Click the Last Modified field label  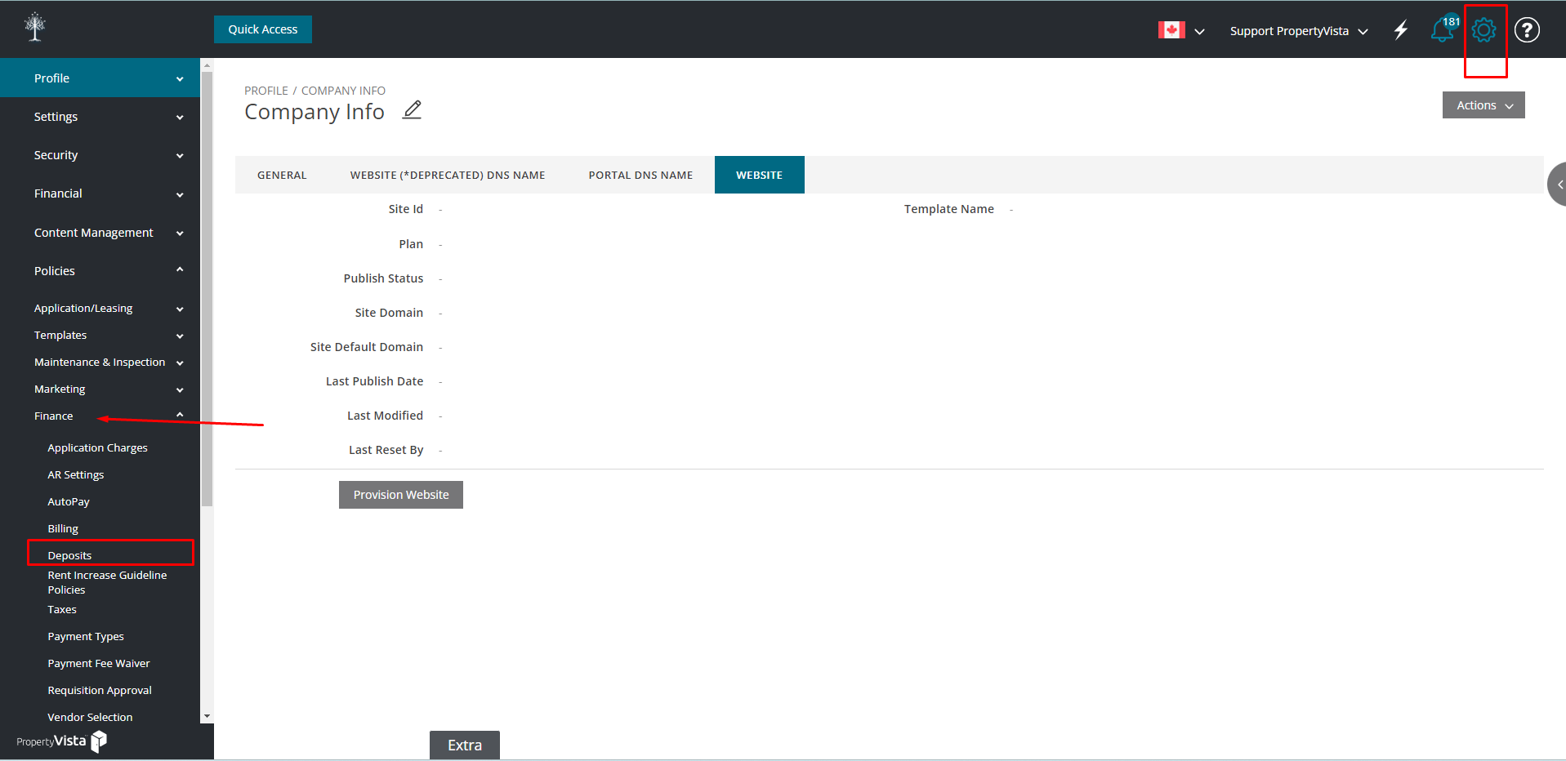[x=385, y=416]
